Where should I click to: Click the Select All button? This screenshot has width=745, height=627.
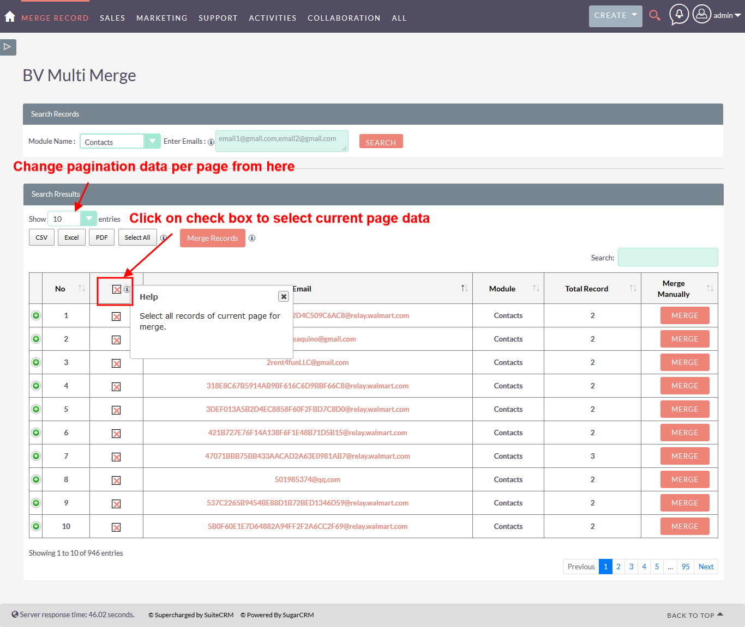[137, 238]
